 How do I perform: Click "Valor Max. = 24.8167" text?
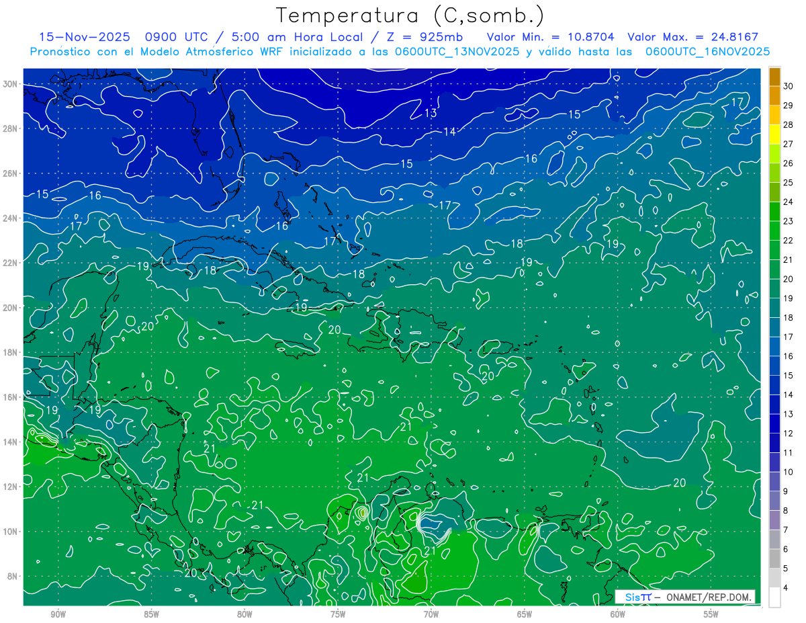pos(692,37)
